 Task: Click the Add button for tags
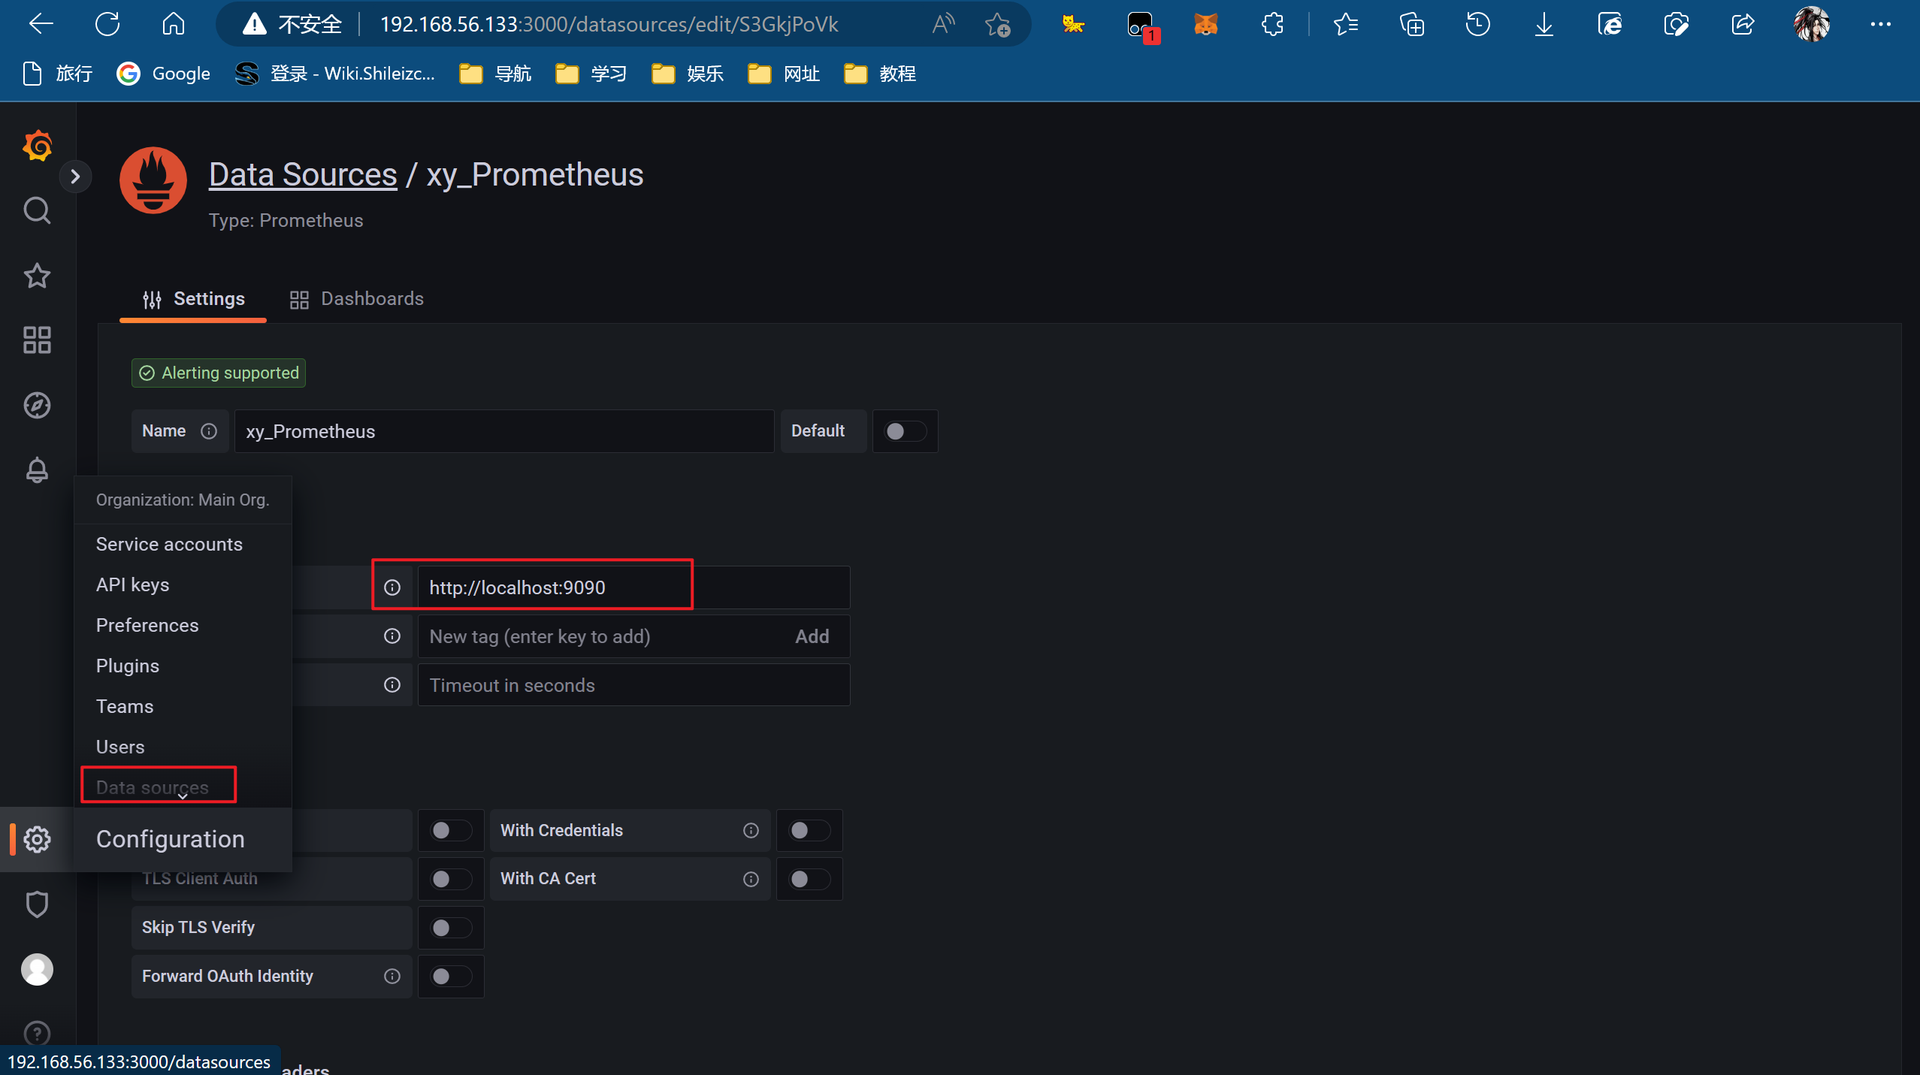click(x=812, y=636)
